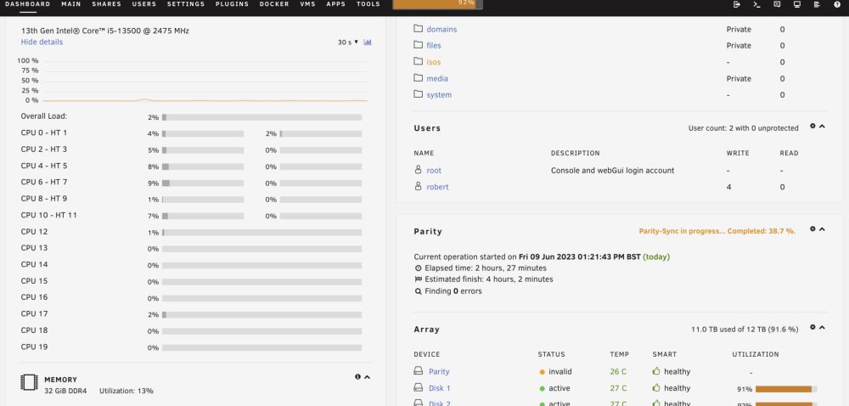Click the user icon next to robert
Viewport: 849px width, 406px height.
(x=418, y=186)
